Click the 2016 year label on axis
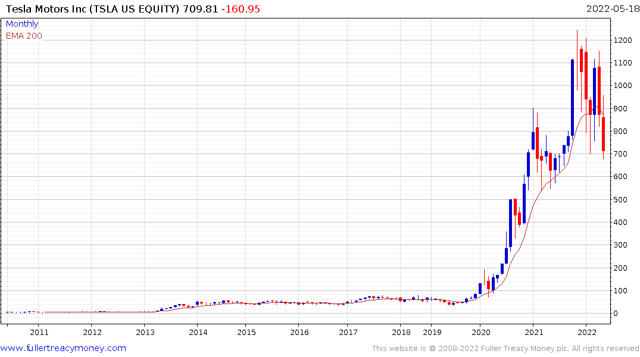Viewport: 640px width, 357px height. pyautogui.click(x=299, y=332)
